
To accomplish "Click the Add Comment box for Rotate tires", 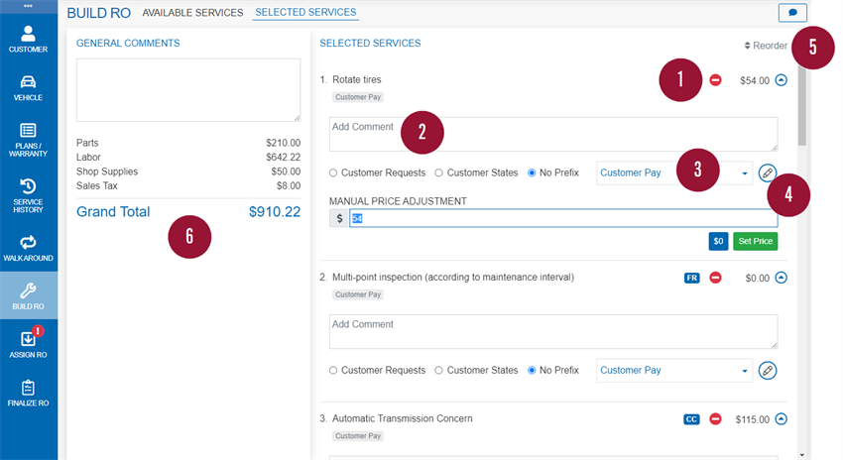I will 553,135.
